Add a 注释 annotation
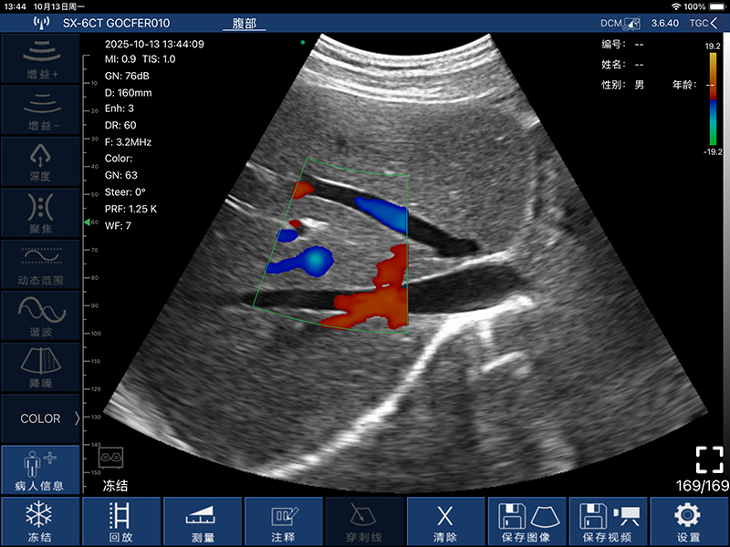 click(x=283, y=522)
